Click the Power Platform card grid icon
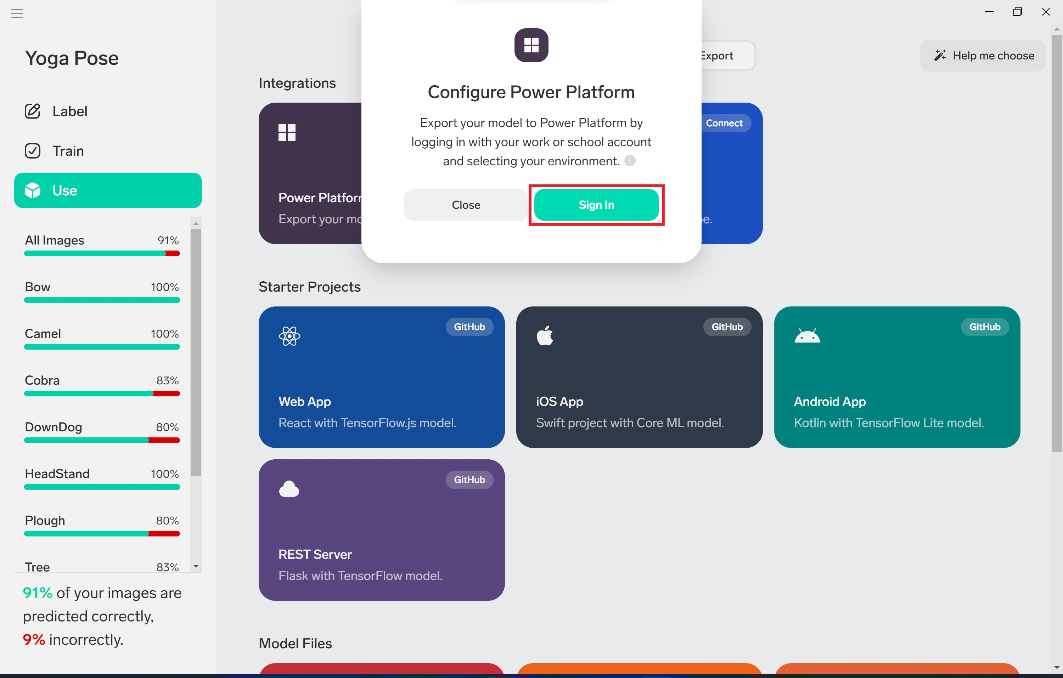This screenshot has width=1063, height=678. (x=287, y=132)
